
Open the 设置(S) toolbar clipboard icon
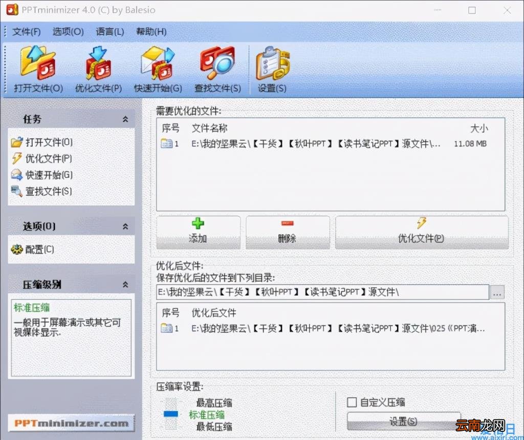272,63
